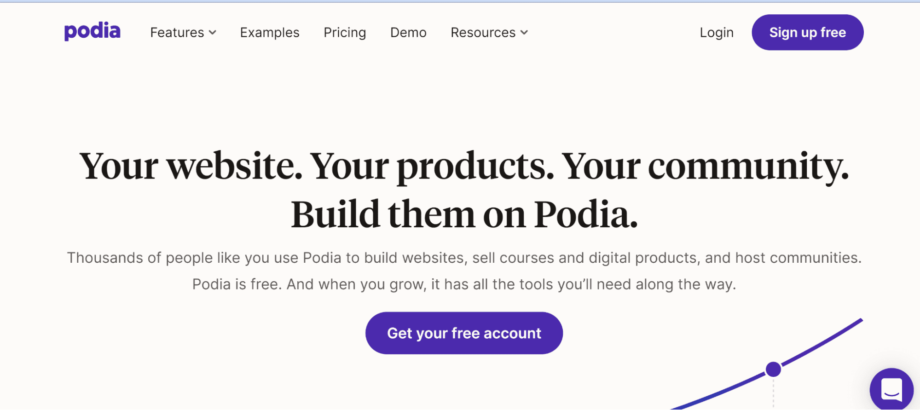The image size is (920, 410).
Task: Open the Resources menu label
Action: click(x=483, y=33)
